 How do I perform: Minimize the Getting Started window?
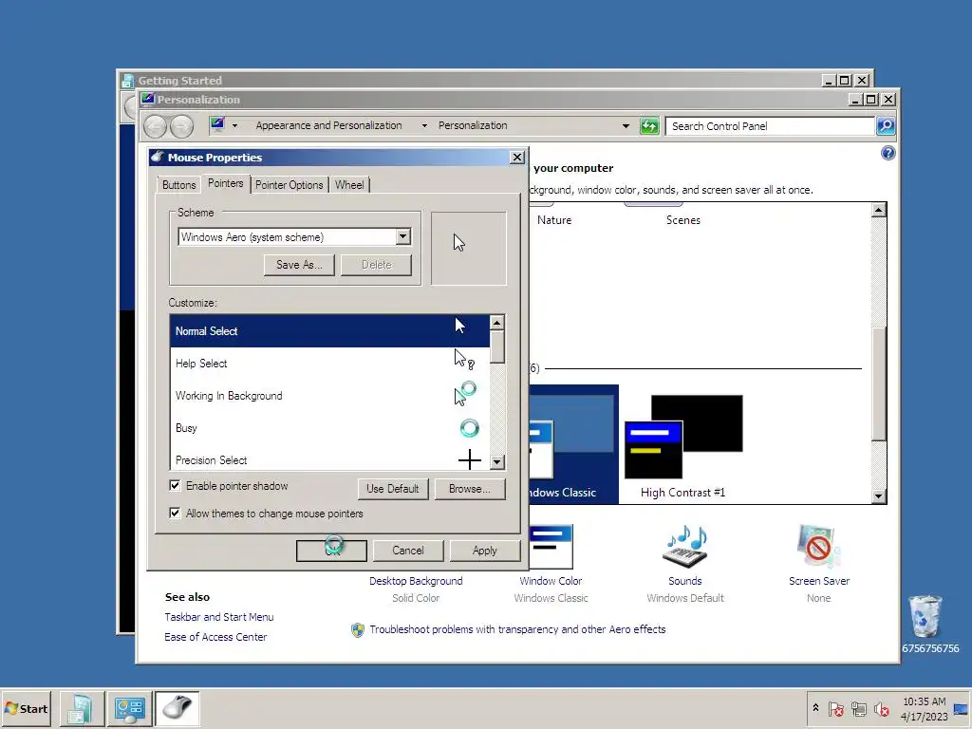[829, 80]
